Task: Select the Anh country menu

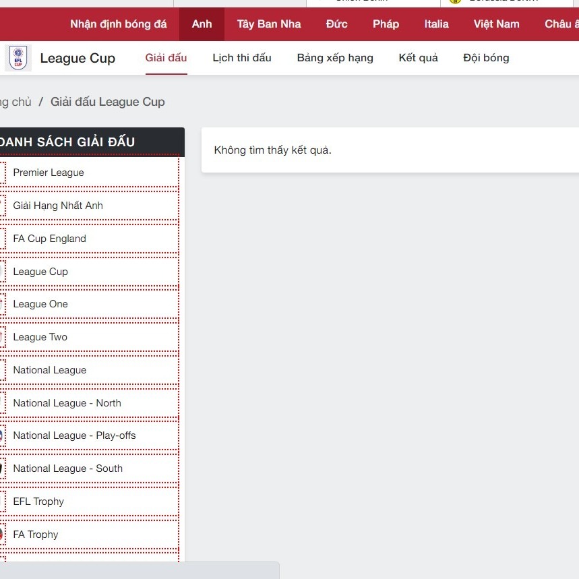Action: tap(202, 24)
